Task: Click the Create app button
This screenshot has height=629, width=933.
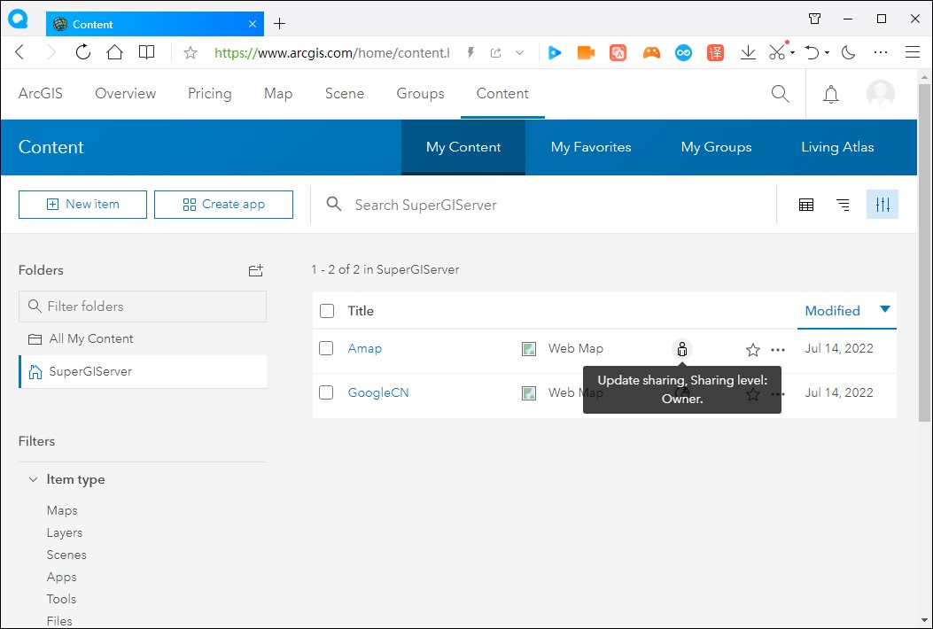Action: tap(224, 204)
